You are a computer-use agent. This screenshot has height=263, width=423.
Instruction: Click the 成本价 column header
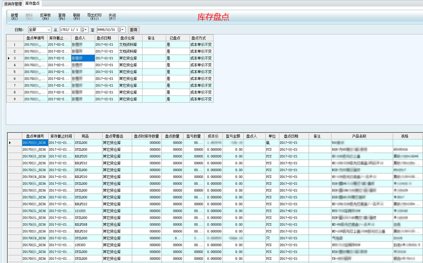[x=213, y=136]
